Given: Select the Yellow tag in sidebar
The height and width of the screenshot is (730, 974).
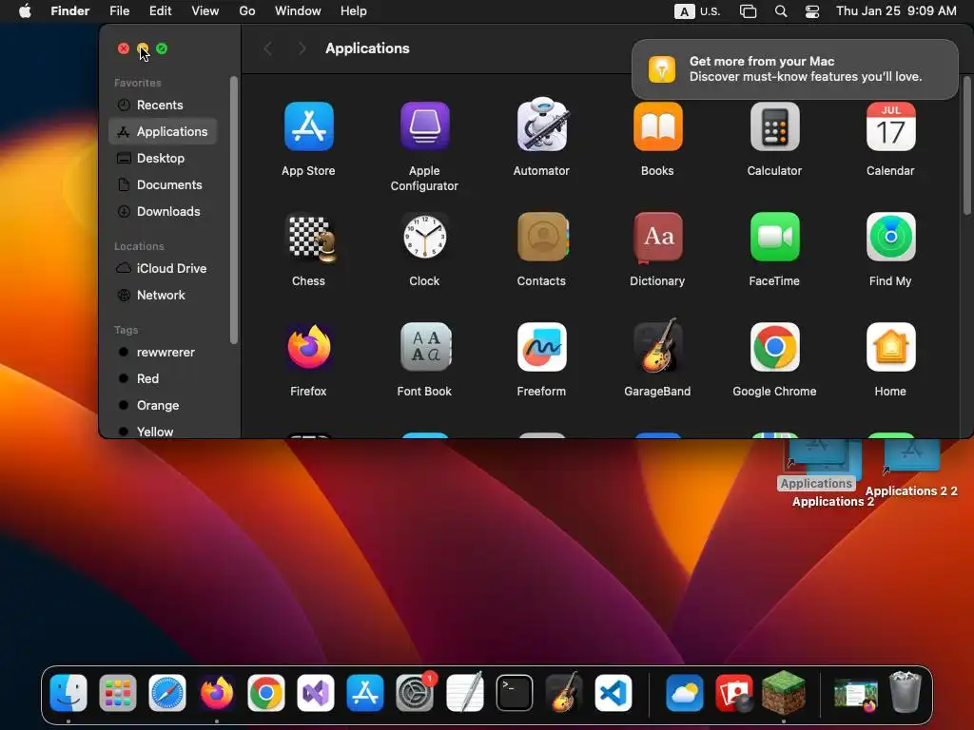Looking at the screenshot, I should [x=163, y=431].
